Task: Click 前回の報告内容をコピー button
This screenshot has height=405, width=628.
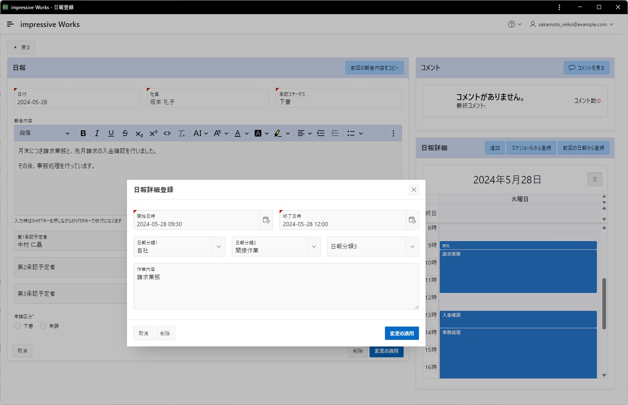Action: click(x=375, y=68)
